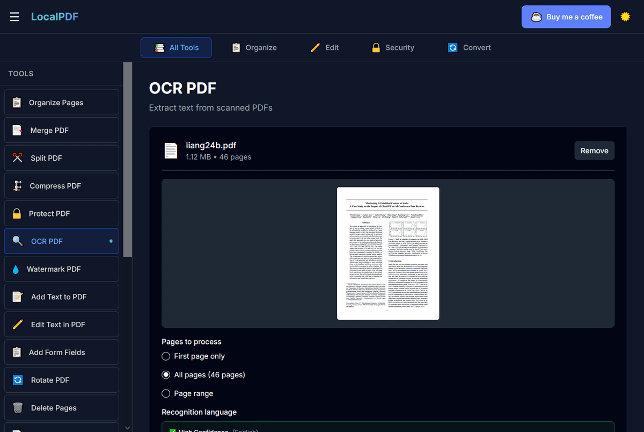The height and width of the screenshot is (432, 644).
Task: Switch to the Organize tab
Action: [x=254, y=48]
